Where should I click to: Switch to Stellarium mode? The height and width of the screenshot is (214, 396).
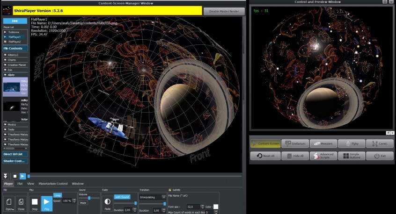tap(295, 143)
